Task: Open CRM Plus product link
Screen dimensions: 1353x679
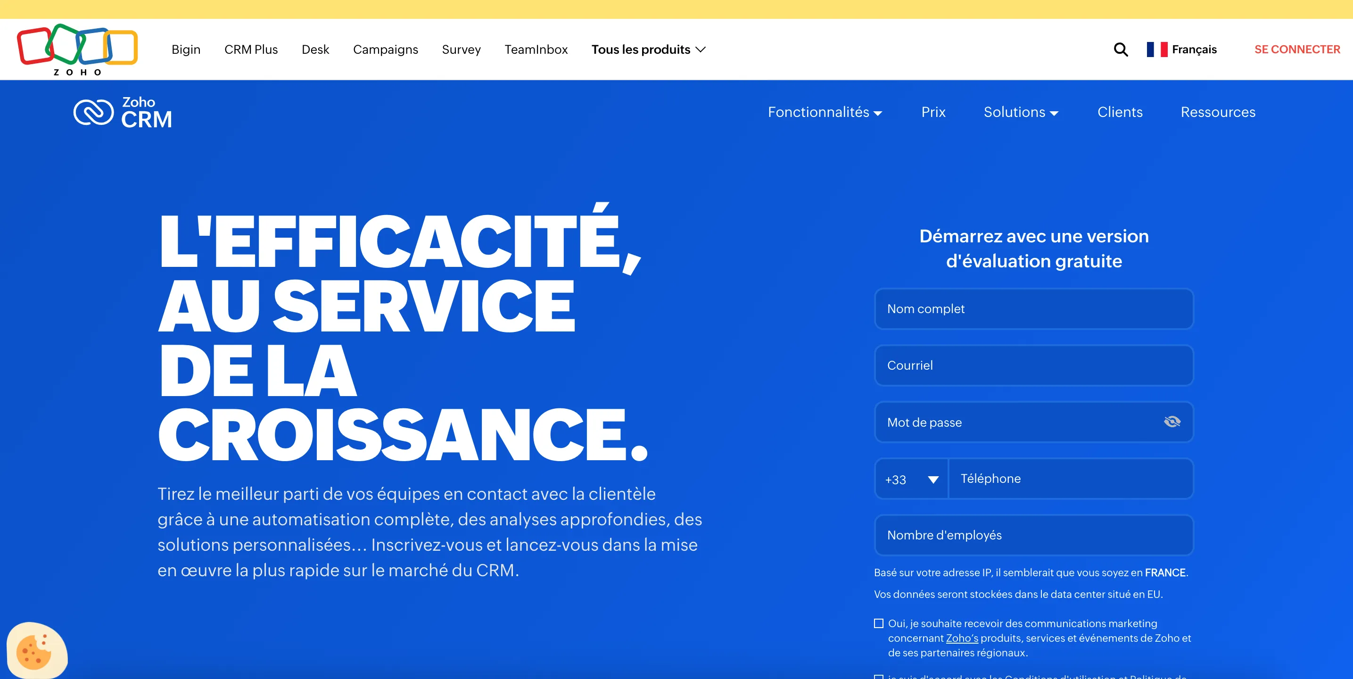Action: click(x=251, y=50)
